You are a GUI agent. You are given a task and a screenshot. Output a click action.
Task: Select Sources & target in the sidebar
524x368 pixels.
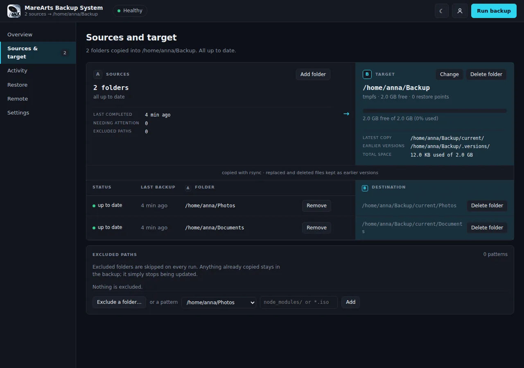click(38, 53)
